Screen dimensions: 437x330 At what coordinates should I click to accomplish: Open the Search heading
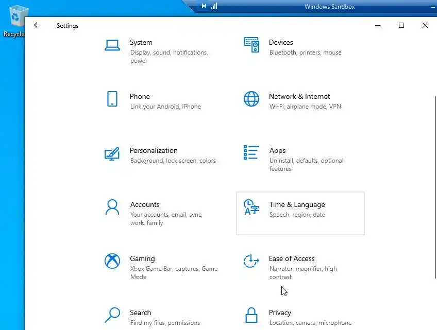[x=140, y=312]
